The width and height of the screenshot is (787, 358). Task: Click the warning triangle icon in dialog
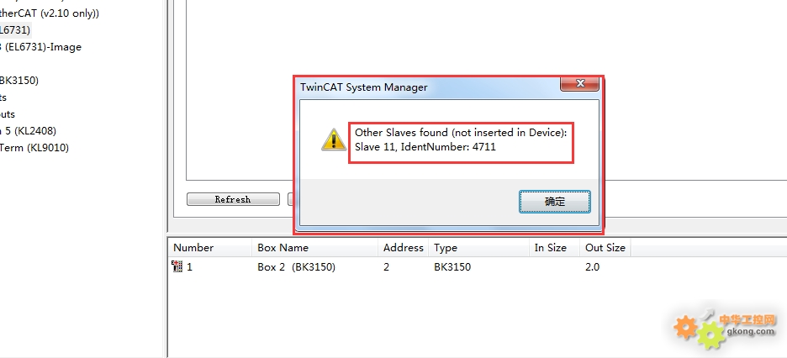point(334,140)
